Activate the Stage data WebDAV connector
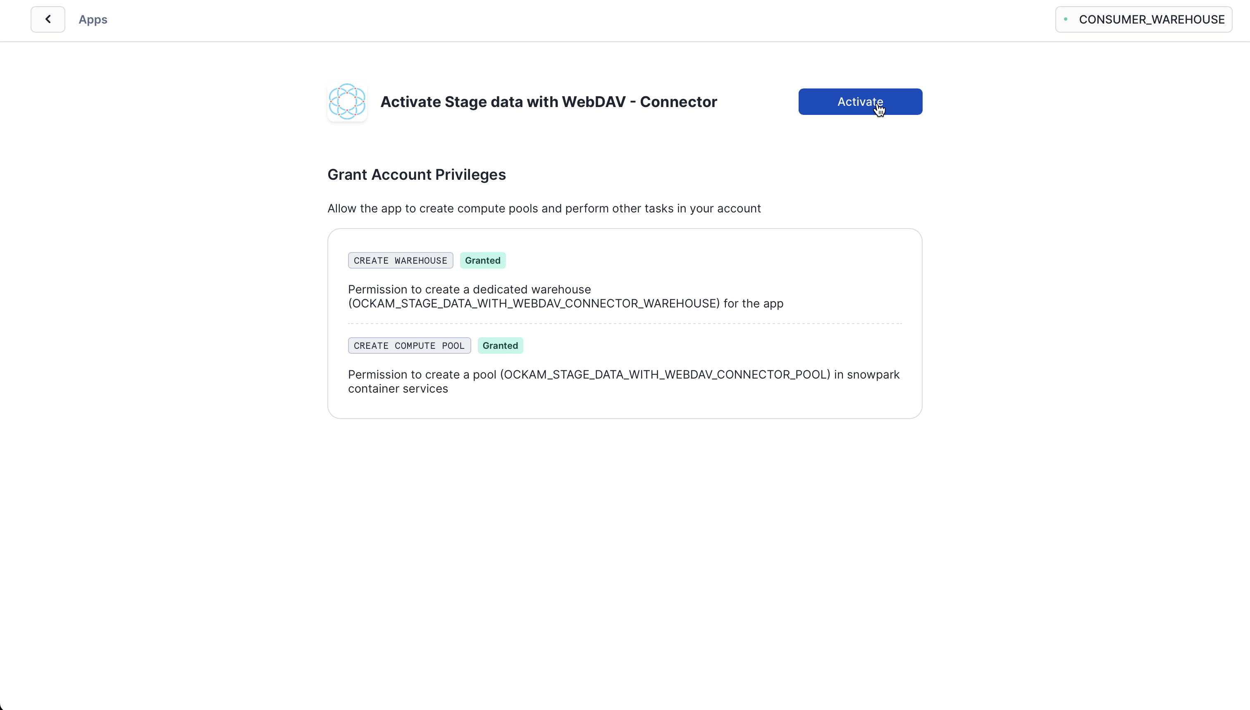1250x710 pixels. [x=859, y=101]
